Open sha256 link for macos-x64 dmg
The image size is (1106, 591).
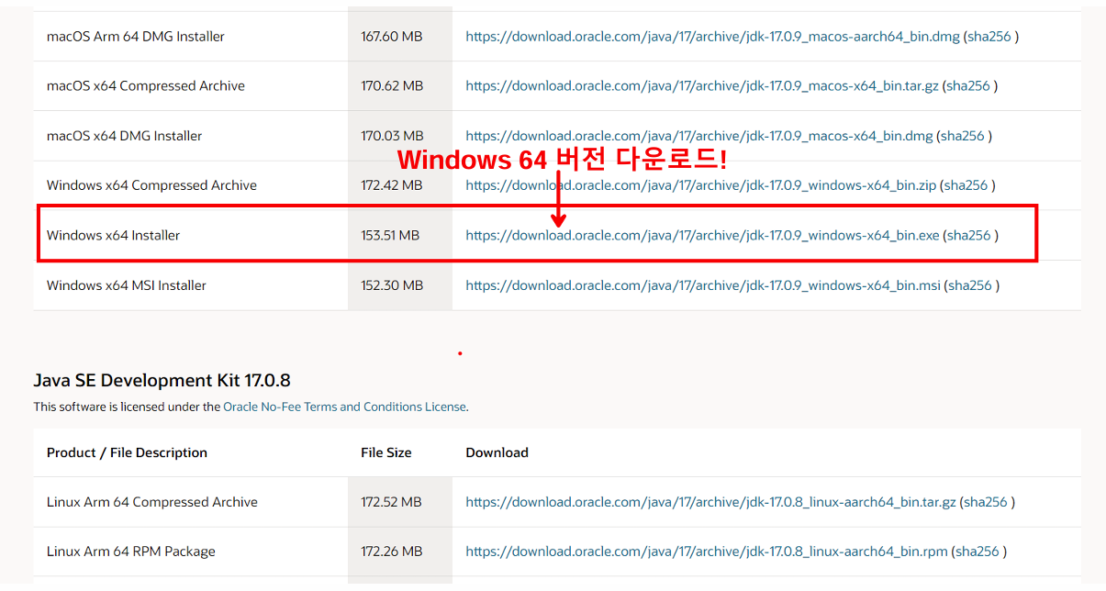point(963,136)
